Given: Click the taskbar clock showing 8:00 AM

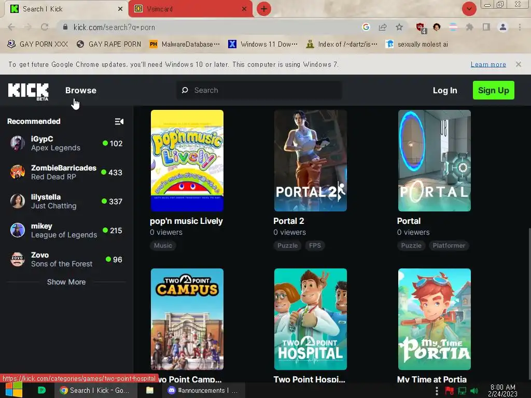Looking at the screenshot, I should coord(502,391).
